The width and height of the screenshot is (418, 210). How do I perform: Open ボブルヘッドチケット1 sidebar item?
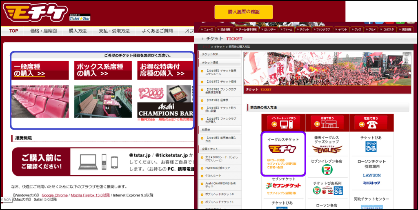pos(219,202)
